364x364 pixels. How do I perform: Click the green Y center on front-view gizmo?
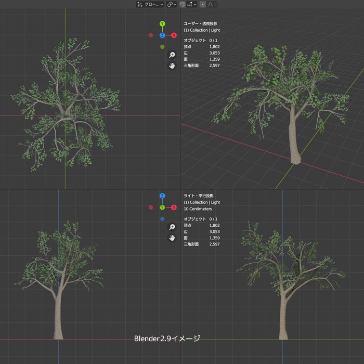pos(162,207)
